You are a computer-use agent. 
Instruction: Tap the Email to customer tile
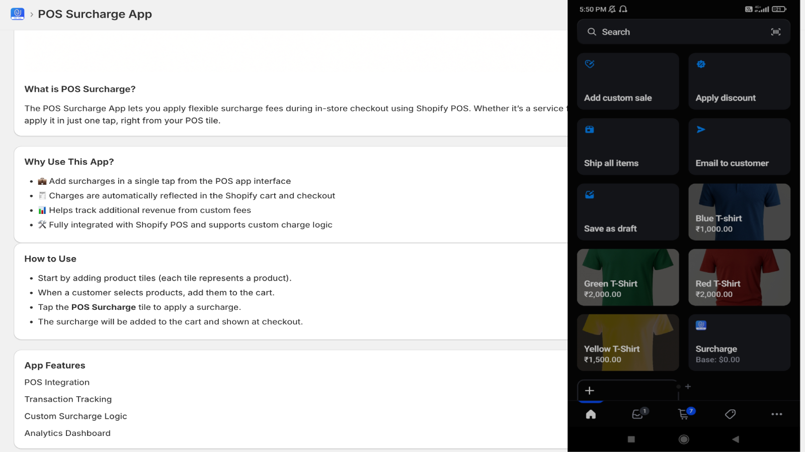coord(739,146)
